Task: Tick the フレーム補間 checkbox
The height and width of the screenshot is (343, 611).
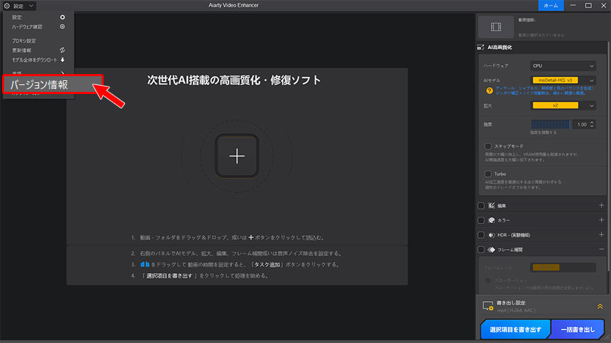Action: tap(481, 250)
